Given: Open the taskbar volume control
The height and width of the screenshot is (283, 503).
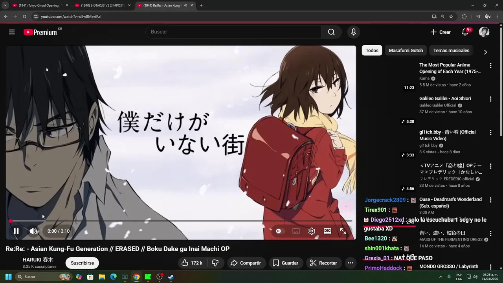Looking at the screenshot, I should pos(475,277).
